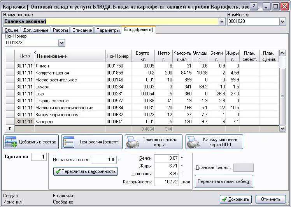Click scroll-down arrow of ingredients table
The width and height of the screenshot is (291, 207).
point(282,129)
